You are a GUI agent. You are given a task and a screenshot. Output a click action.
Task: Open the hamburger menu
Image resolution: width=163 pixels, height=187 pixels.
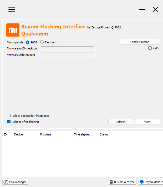click(x=12, y=9)
